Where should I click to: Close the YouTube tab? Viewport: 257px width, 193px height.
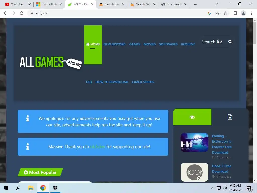pos(30,4)
